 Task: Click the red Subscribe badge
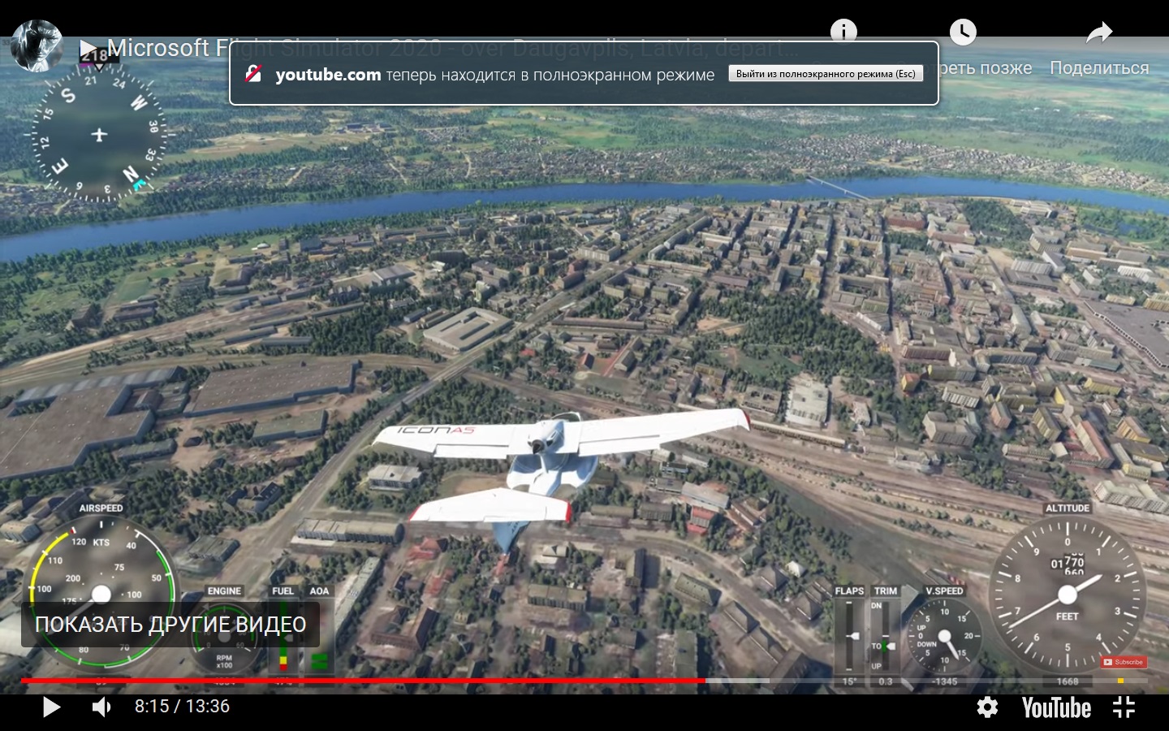1124,662
